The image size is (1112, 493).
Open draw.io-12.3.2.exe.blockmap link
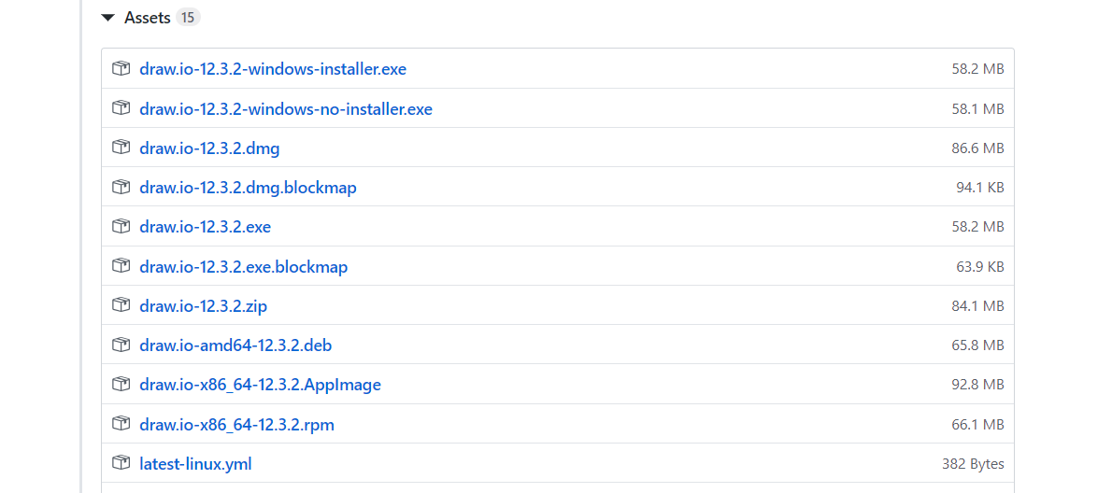(244, 267)
